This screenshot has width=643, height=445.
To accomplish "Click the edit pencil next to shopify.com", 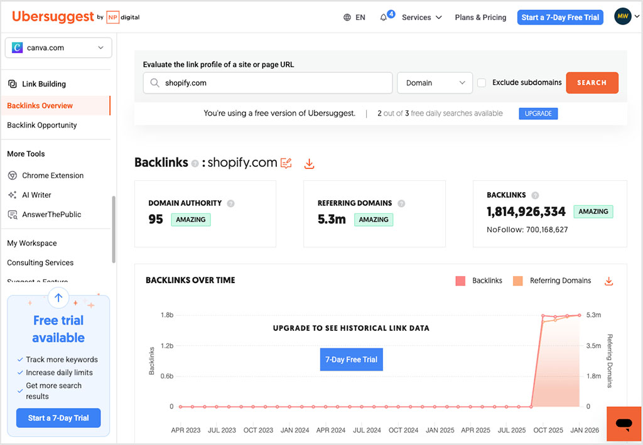I will [286, 163].
